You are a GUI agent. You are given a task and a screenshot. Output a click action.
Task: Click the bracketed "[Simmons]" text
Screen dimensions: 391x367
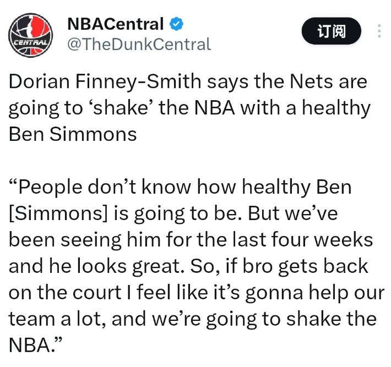point(54,215)
